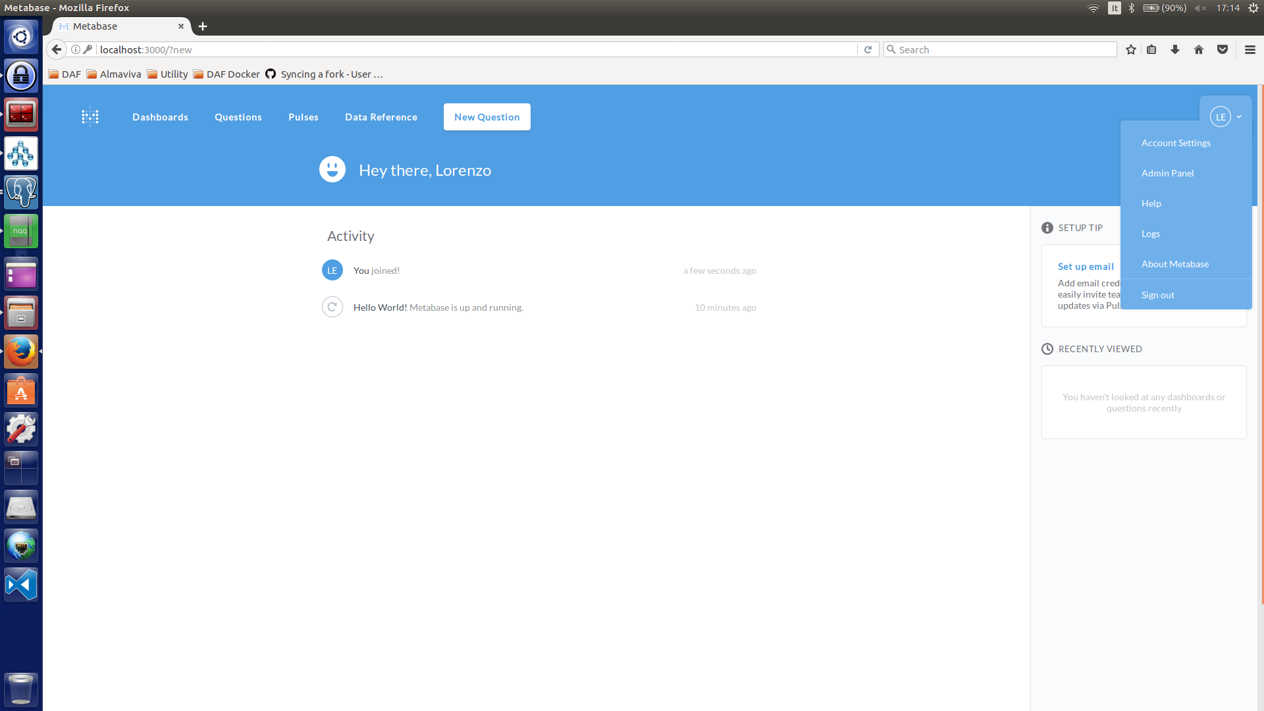
Task: Select Admin Panel in the dropdown
Action: click(x=1167, y=173)
